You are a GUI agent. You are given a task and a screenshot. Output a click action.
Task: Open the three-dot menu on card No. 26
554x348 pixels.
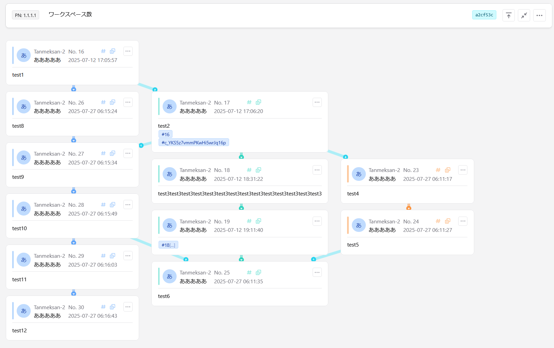pyautogui.click(x=128, y=102)
